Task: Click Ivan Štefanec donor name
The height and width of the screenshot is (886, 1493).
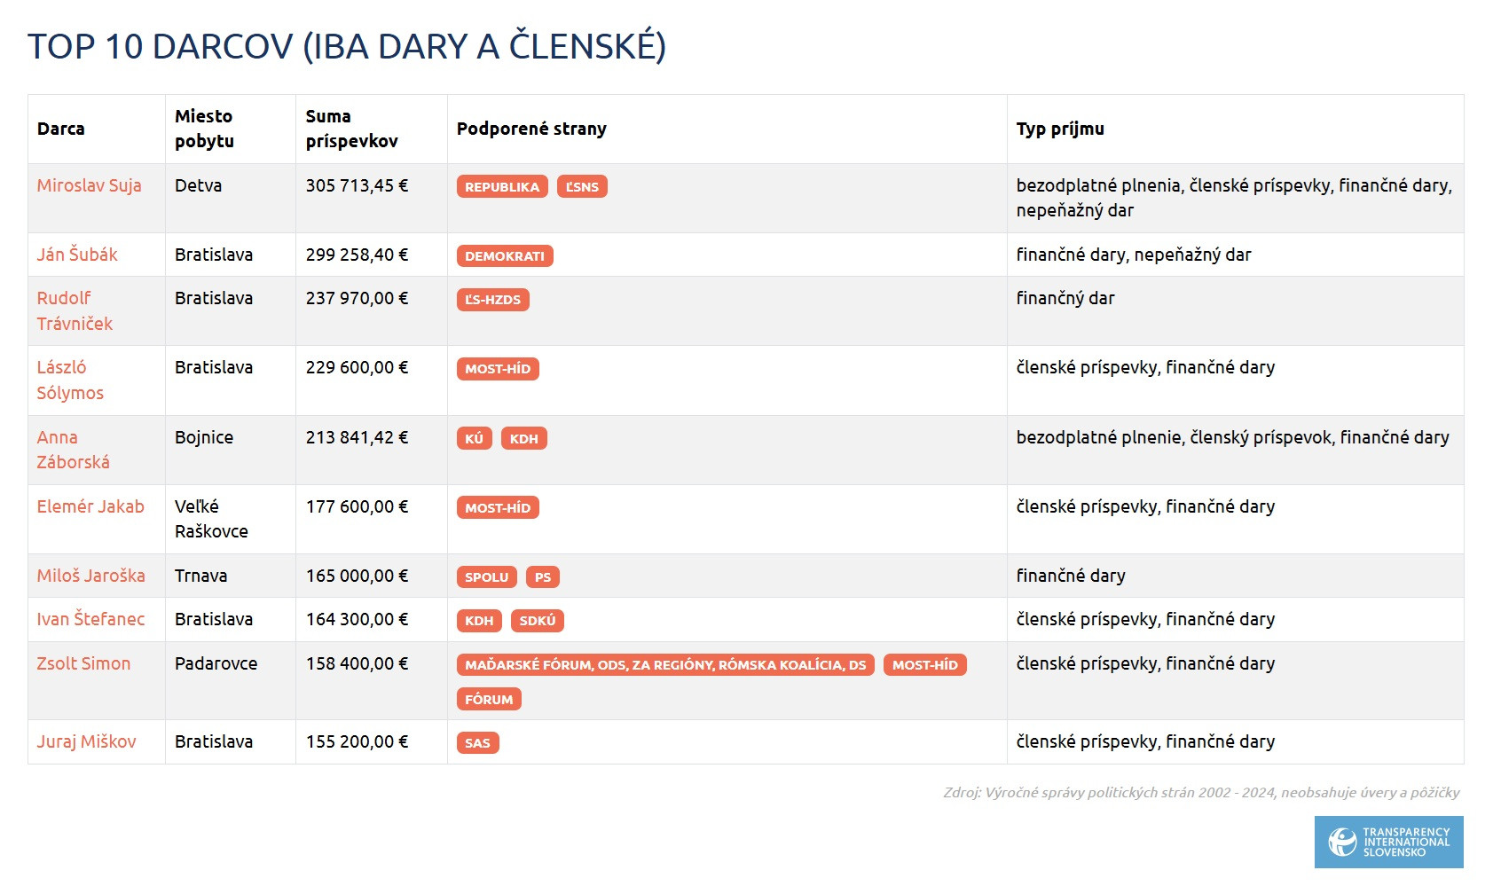Action: [90, 619]
